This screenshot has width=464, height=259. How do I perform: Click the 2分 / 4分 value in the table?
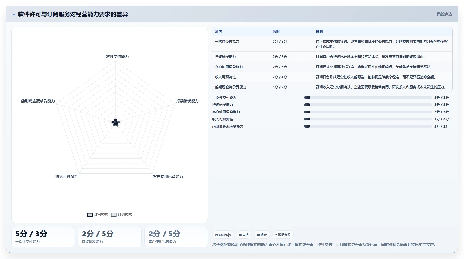click(280, 77)
